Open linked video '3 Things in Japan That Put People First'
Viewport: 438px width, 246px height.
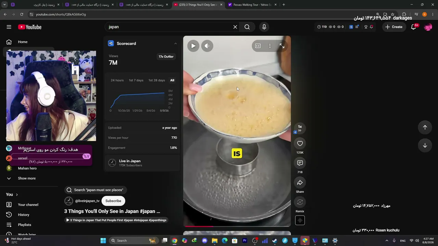pos(116,220)
